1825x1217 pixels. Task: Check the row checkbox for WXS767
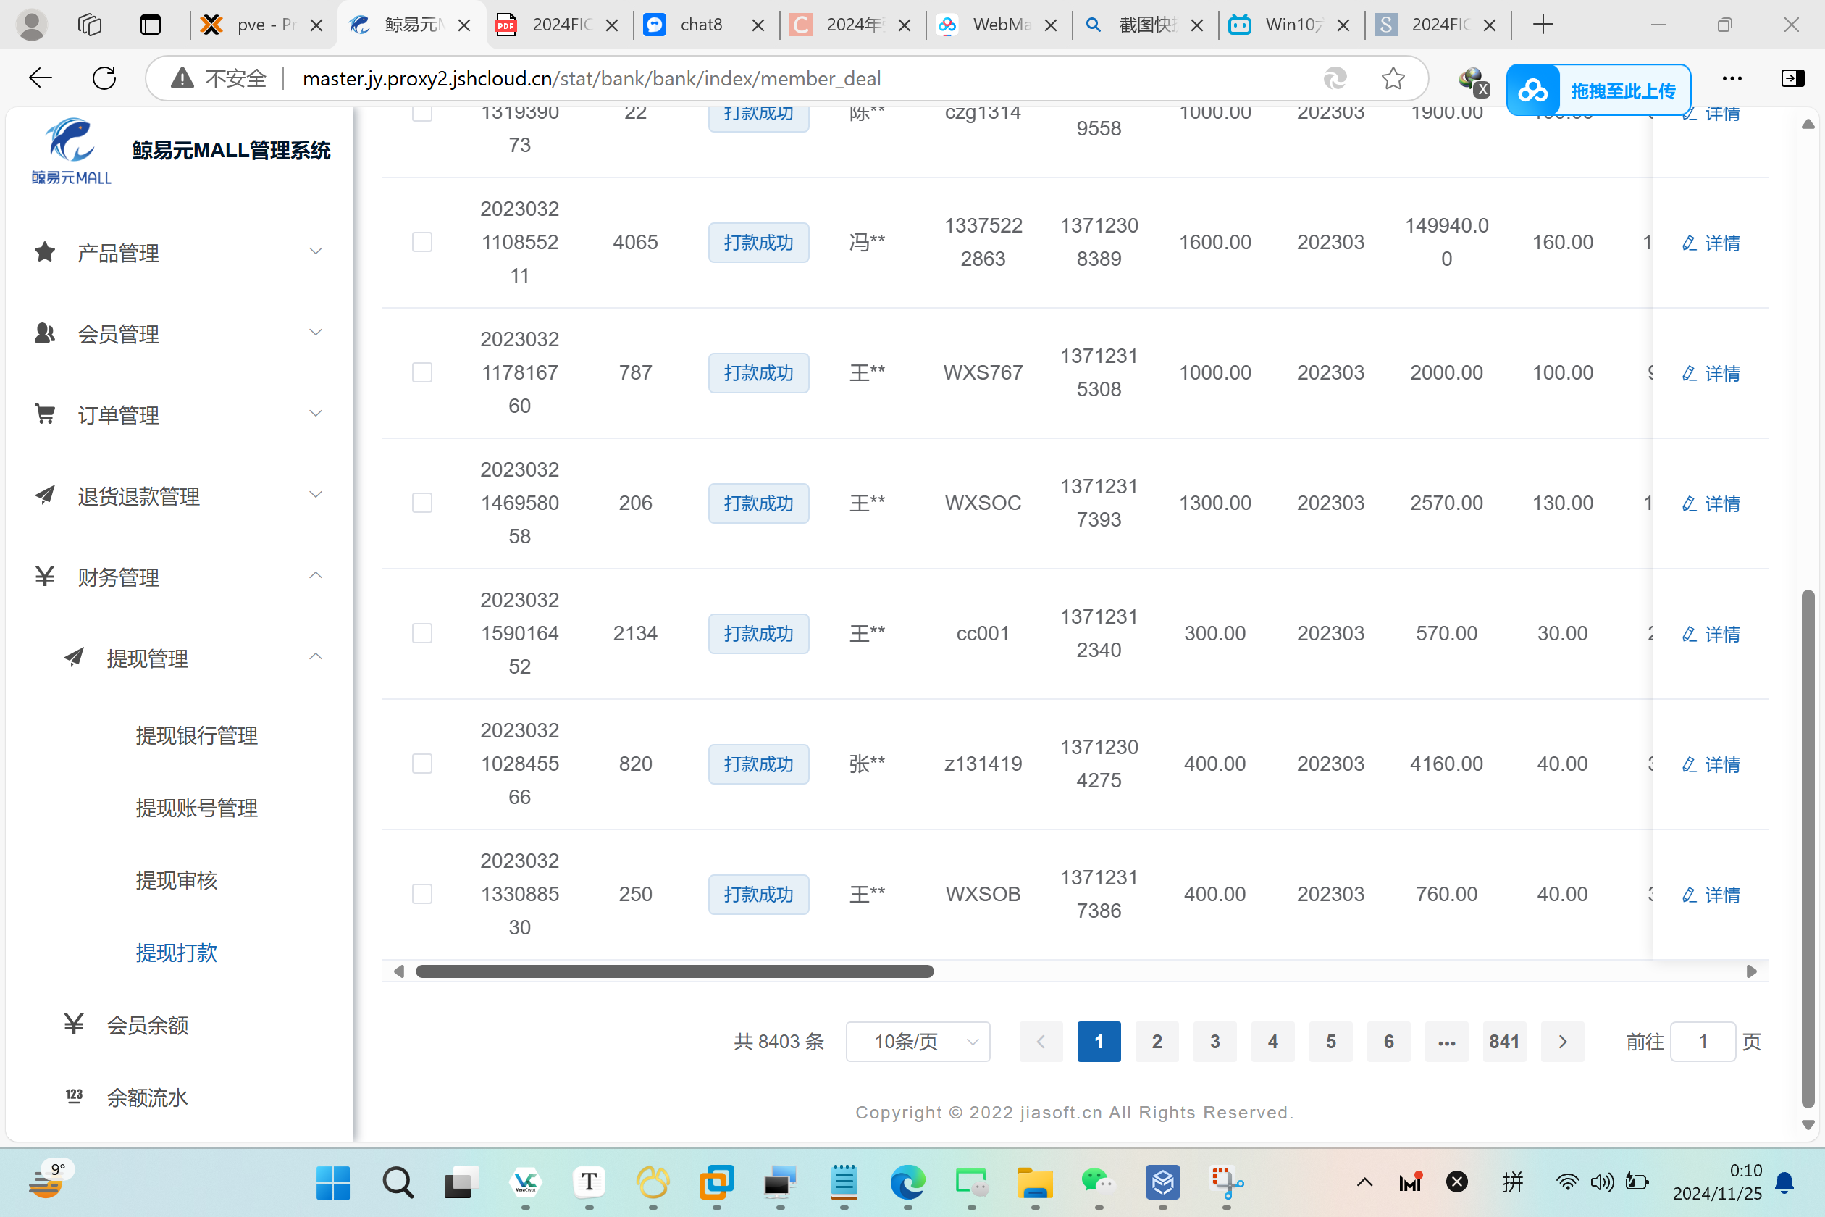tap(422, 372)
